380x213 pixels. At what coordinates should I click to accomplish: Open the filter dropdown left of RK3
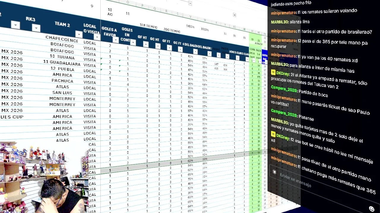[15, 25]
